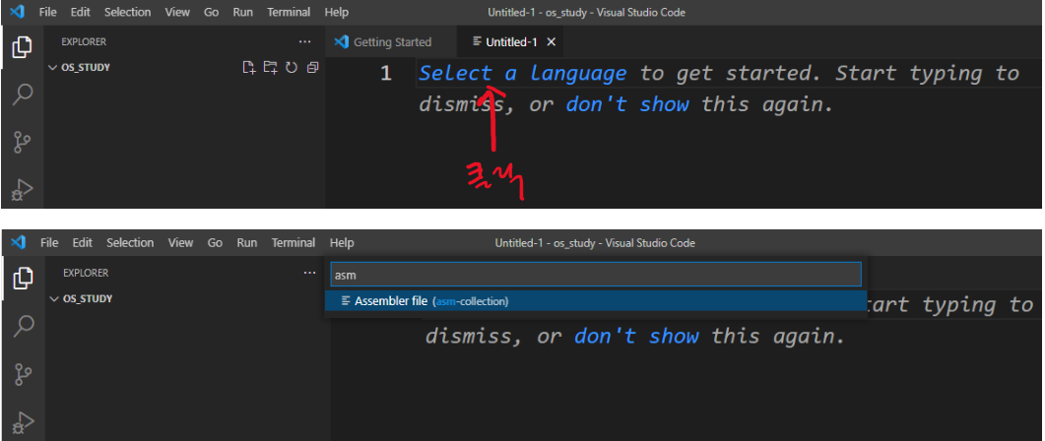Click 'don't show' link in window with asm search box
The image size is (1045, 441).
coord(636,336)
